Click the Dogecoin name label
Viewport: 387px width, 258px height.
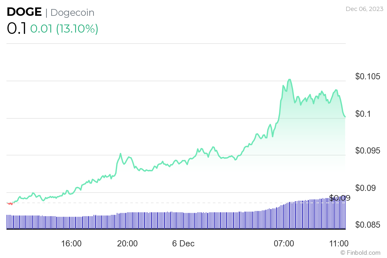[73, 13]
